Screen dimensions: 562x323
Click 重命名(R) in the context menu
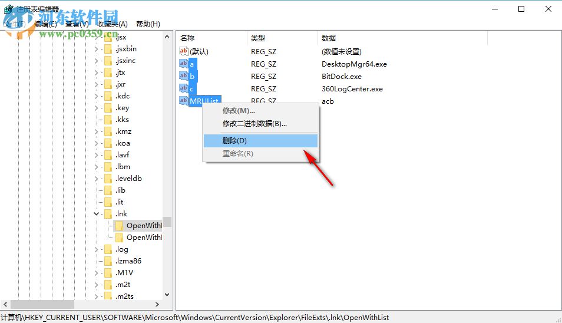[260, 154]
